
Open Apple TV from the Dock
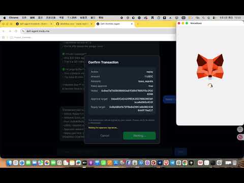pyautogui.click(x=84, y=163)
